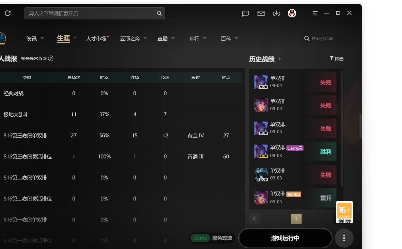Click the 游戏运行中 button
This screenshot has height=249, width=402.
point(285,238)
